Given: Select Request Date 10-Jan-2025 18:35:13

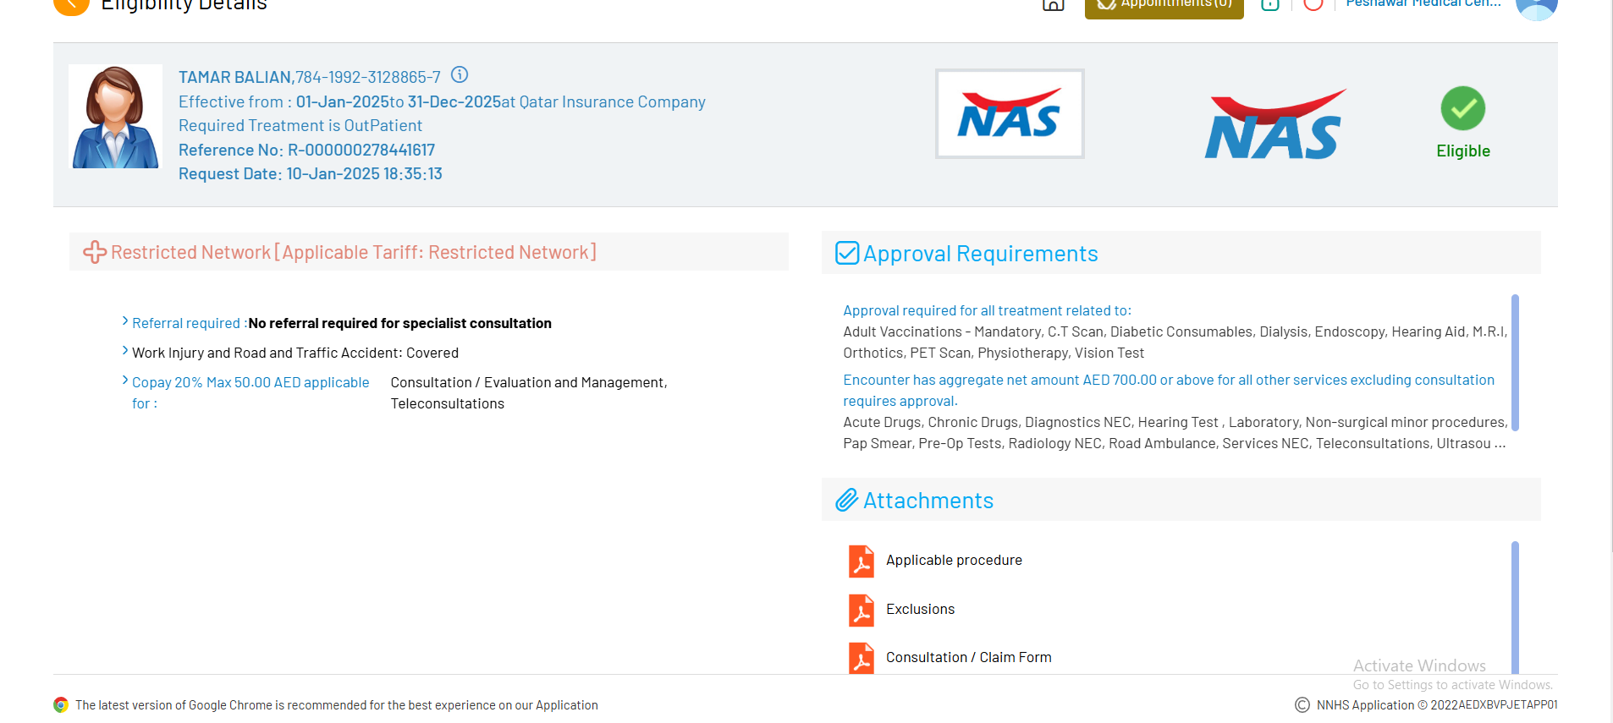Looking at the screenshot, I should [311, 173].
